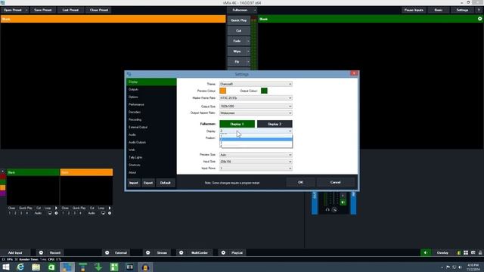484x272 pixels.
Task: Open the Master Frame Rate dropdown
Action: point(256,97)
